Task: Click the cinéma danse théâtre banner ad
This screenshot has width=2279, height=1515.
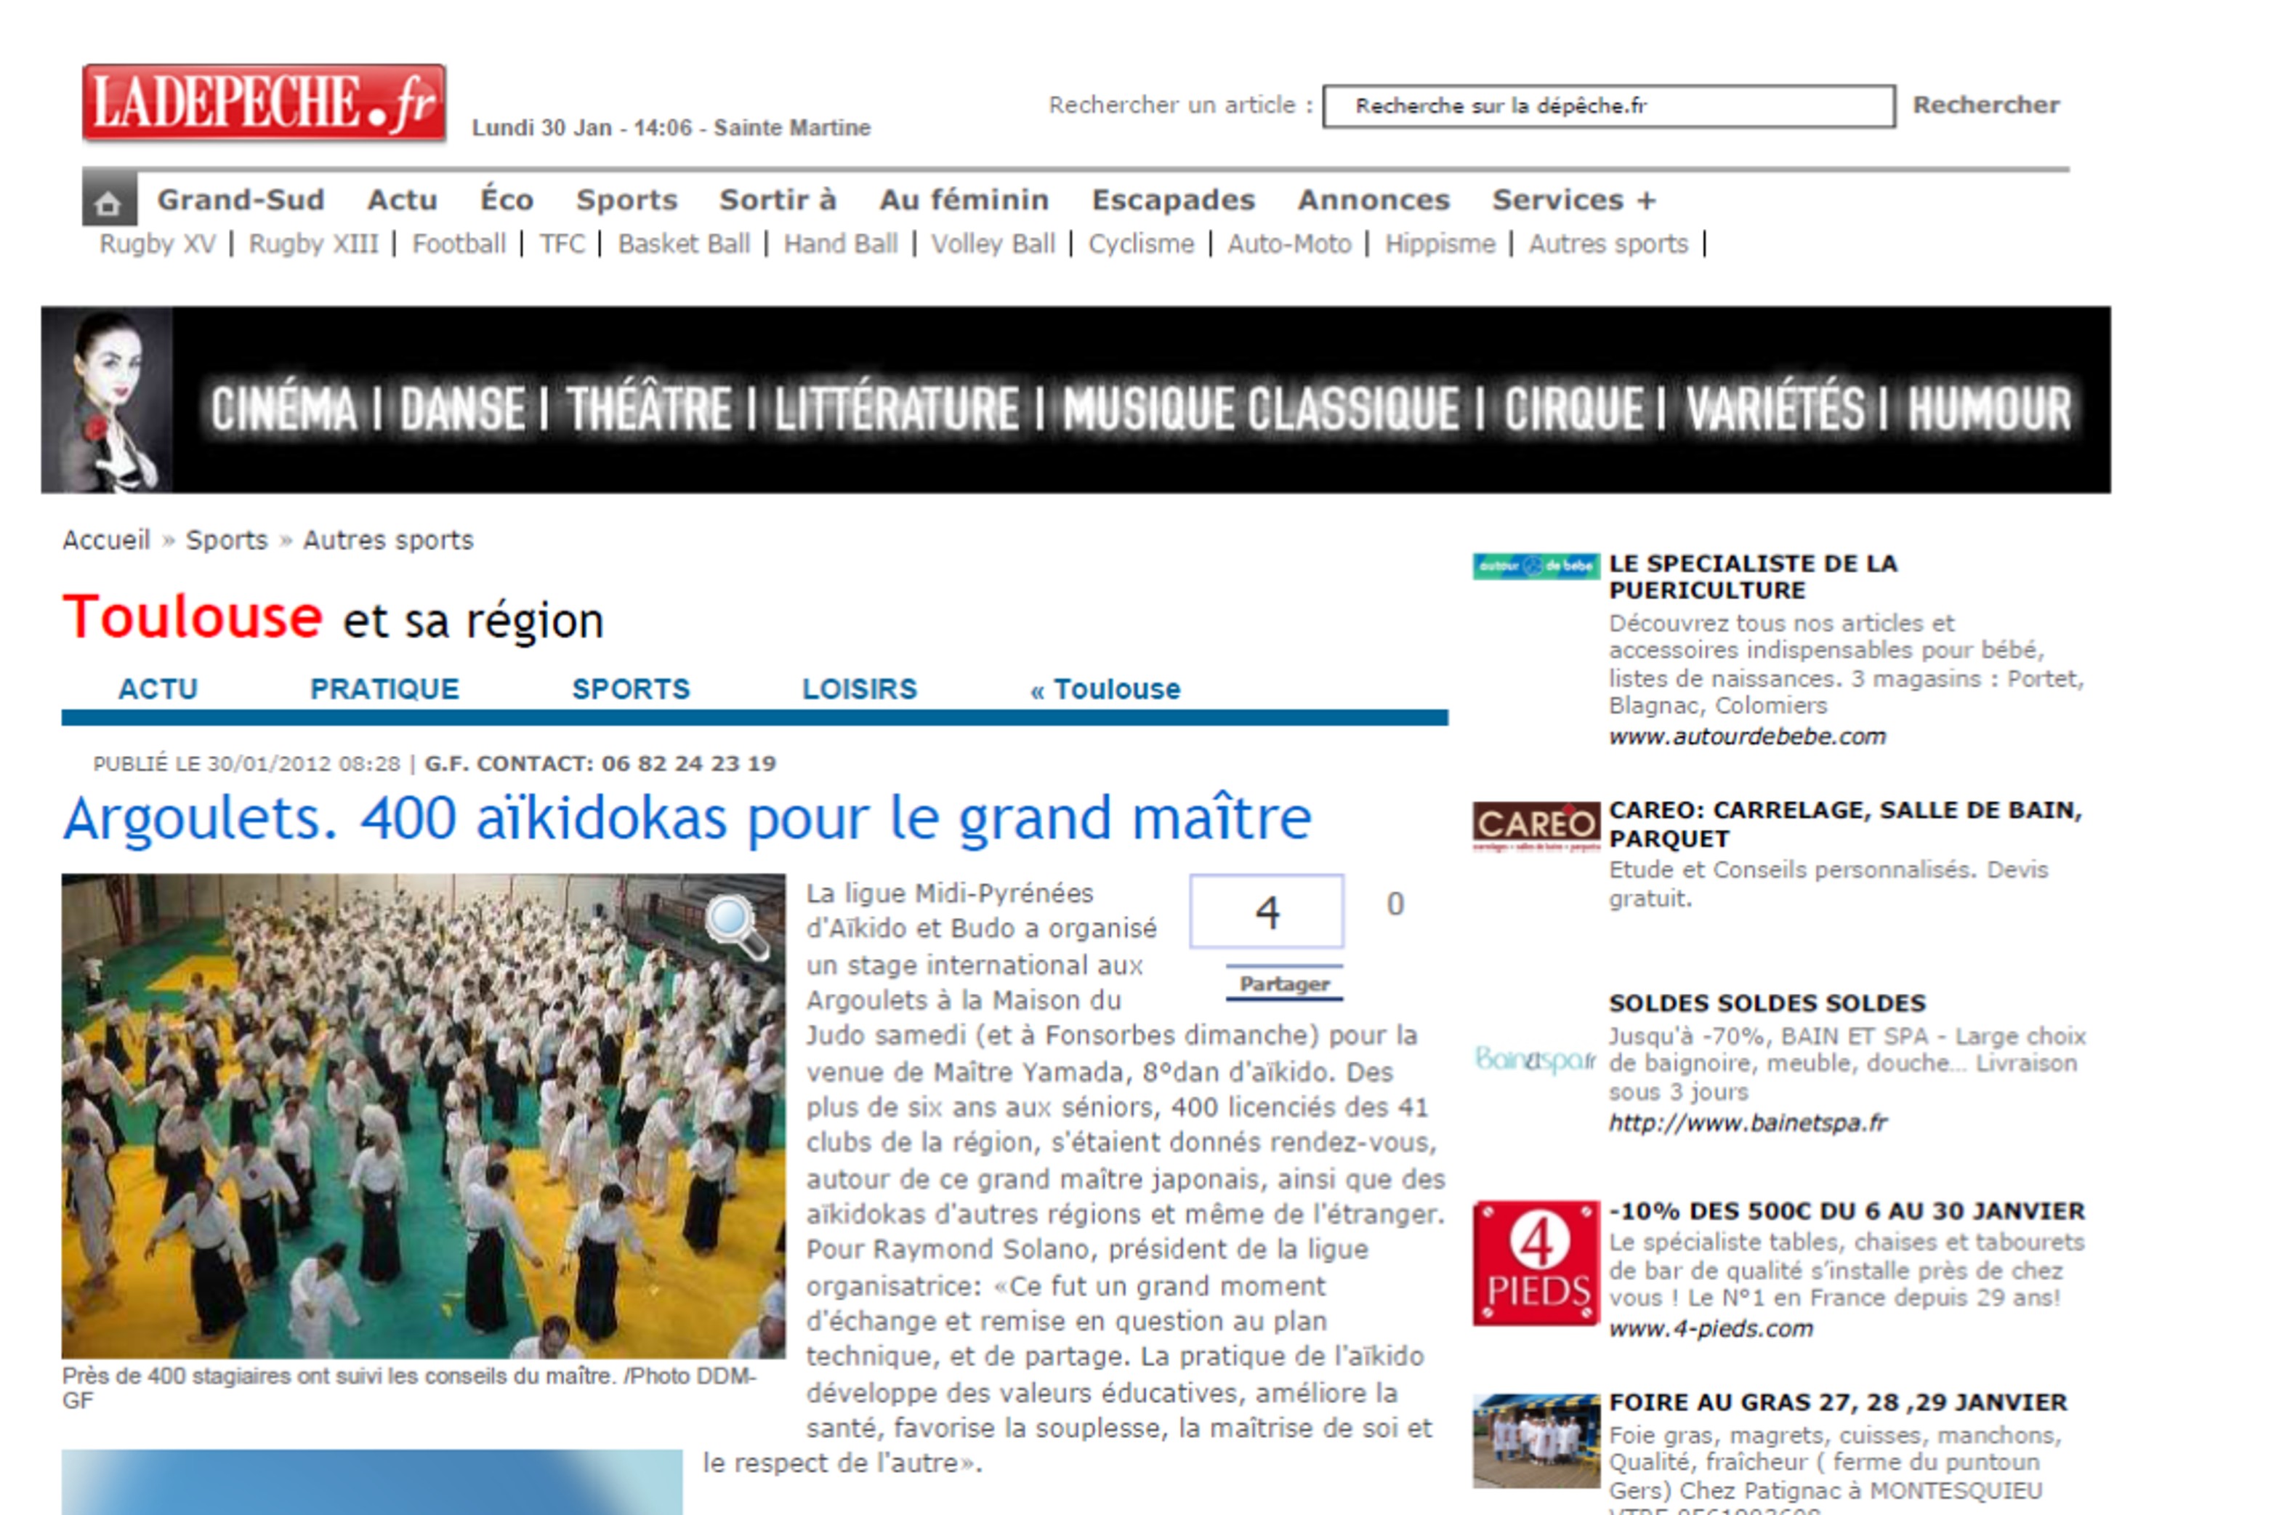Action: click(1075, 400)
